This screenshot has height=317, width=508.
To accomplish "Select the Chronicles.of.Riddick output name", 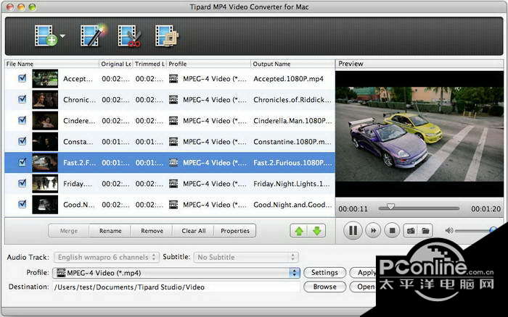I will point(292,100).
